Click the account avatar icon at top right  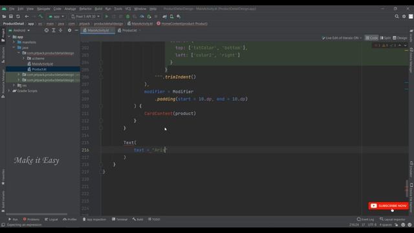click(411, 16)
